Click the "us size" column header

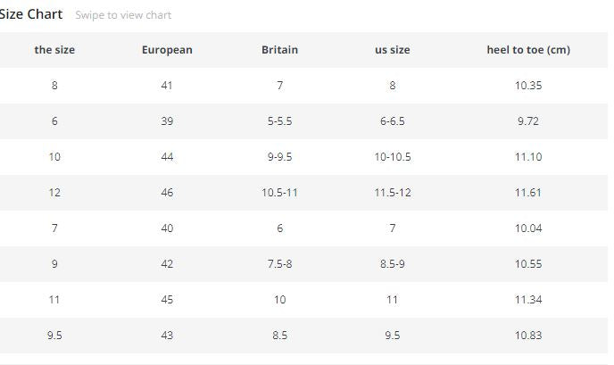point(392,50)
